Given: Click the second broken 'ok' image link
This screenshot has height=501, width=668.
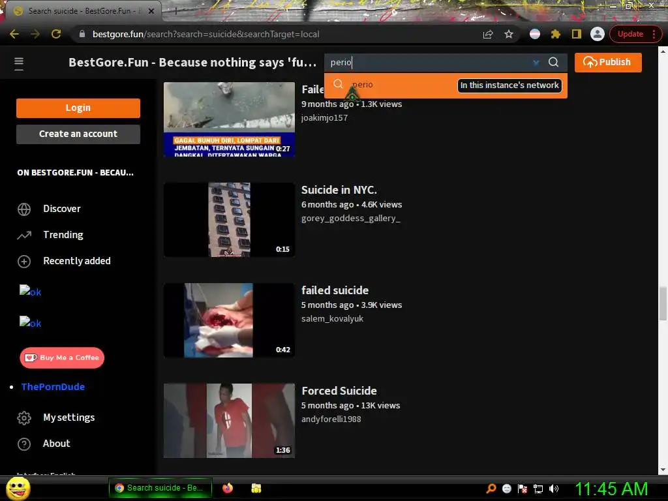Looking at the screenshot, I should click(30, 322).
